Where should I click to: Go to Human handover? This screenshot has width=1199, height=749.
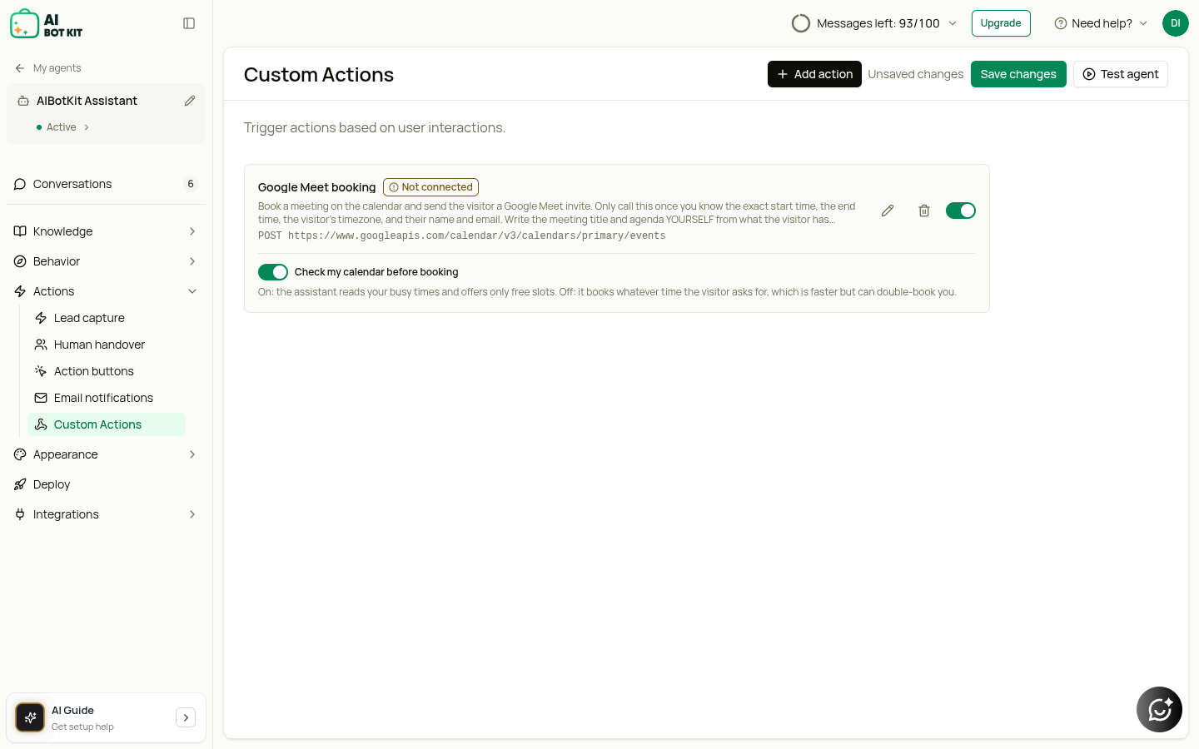[107, 345]
